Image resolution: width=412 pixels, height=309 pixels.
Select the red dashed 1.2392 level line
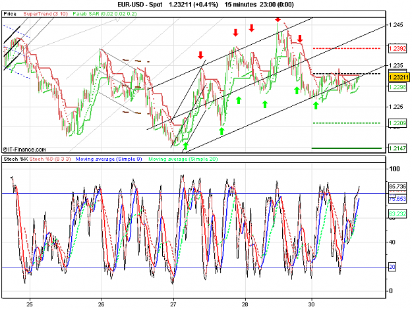pos(347,48)
